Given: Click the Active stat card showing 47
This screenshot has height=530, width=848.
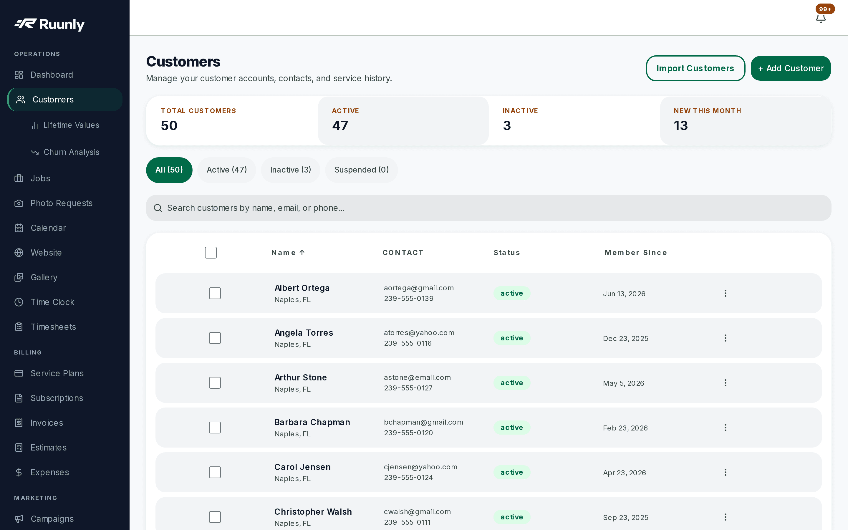Looking at the screenshot, I should [x=403, y=121].
